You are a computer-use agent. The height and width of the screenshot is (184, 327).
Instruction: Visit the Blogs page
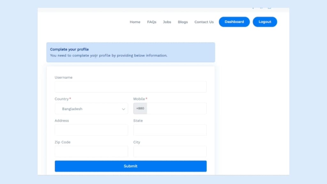click(183, 22)
